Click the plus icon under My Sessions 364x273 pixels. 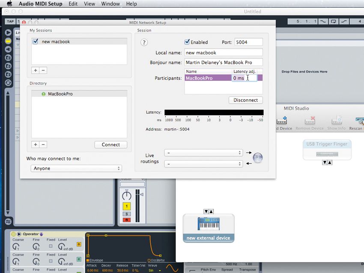point(36,70)
